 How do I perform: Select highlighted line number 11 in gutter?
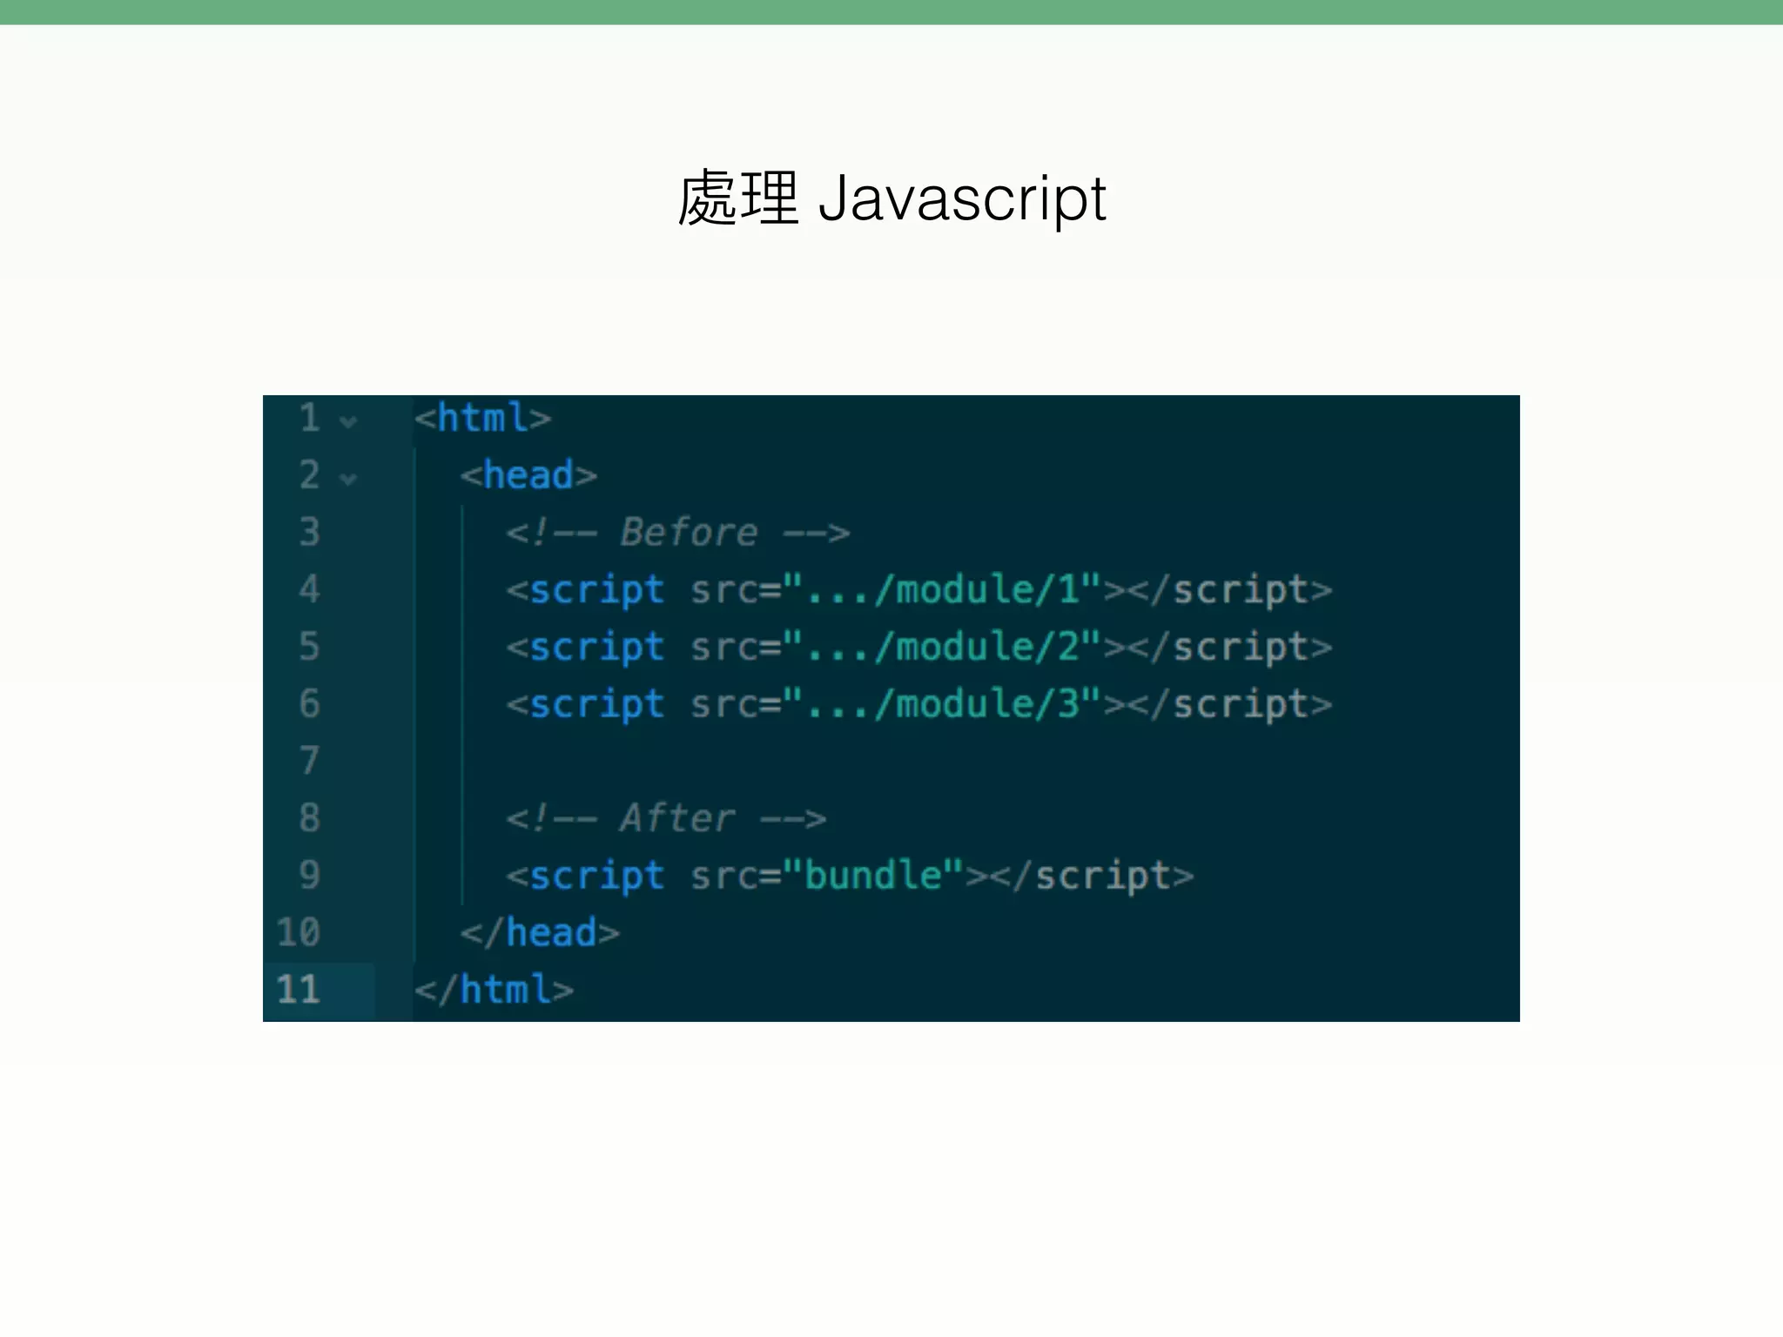point(299,990)
